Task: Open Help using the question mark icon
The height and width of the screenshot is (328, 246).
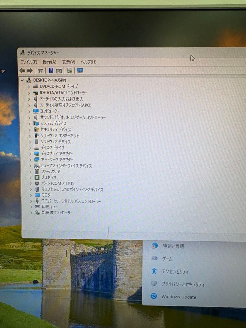Action: point(50,70)
